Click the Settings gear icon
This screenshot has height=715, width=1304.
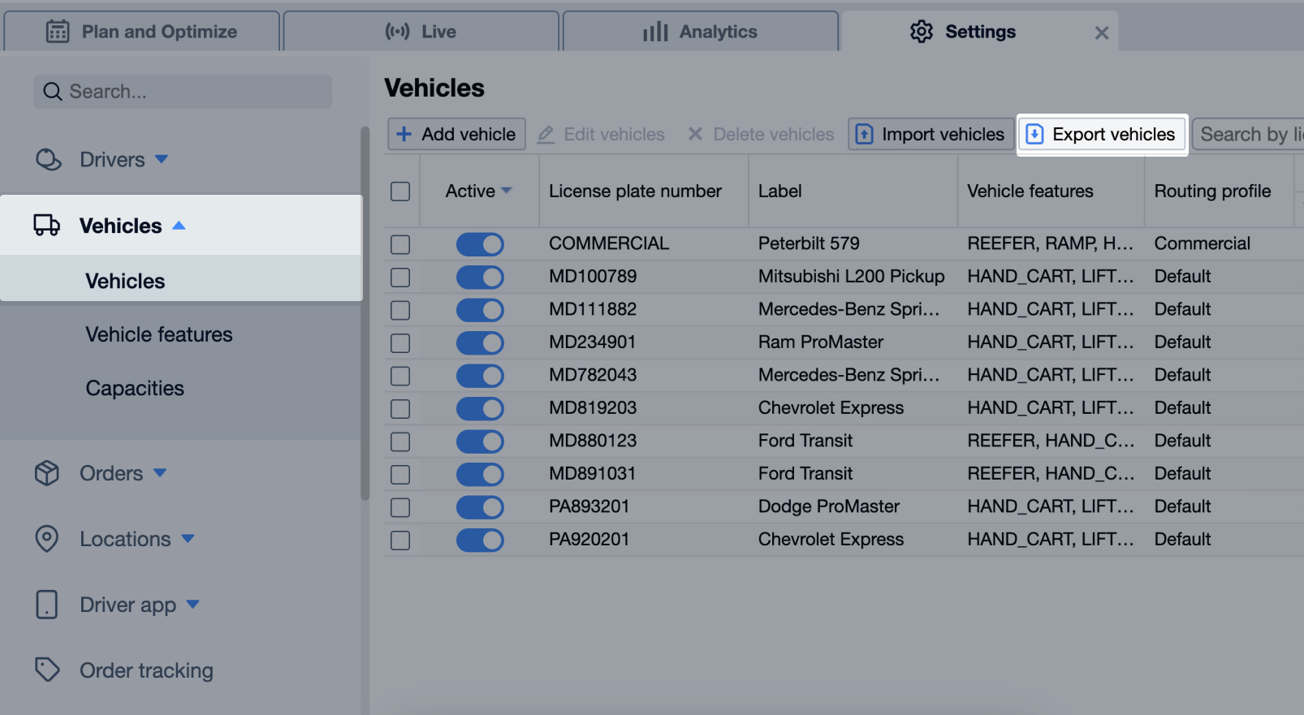tap(922, 32)
